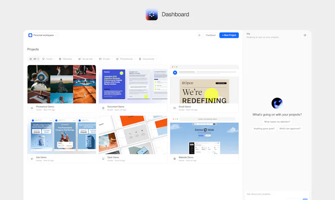Filter projects by Decks
The width and height of the screenshot is (335, 200).
(49, 59)
